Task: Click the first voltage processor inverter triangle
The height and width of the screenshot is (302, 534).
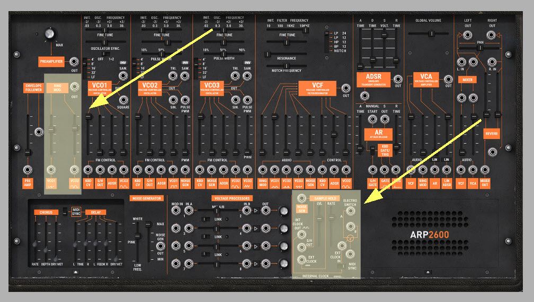Action: click(256, 211)
